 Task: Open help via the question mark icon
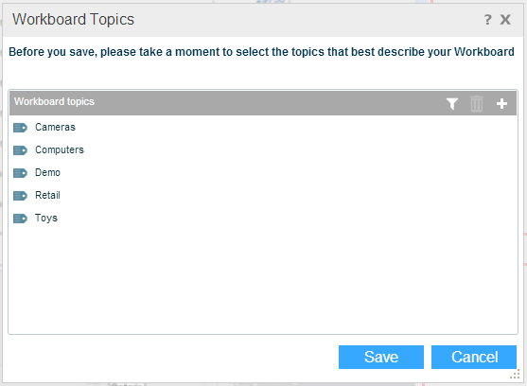coord(487,20)
